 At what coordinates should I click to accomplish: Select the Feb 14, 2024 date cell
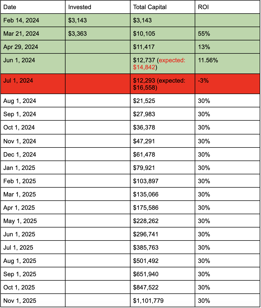point(33,20)
